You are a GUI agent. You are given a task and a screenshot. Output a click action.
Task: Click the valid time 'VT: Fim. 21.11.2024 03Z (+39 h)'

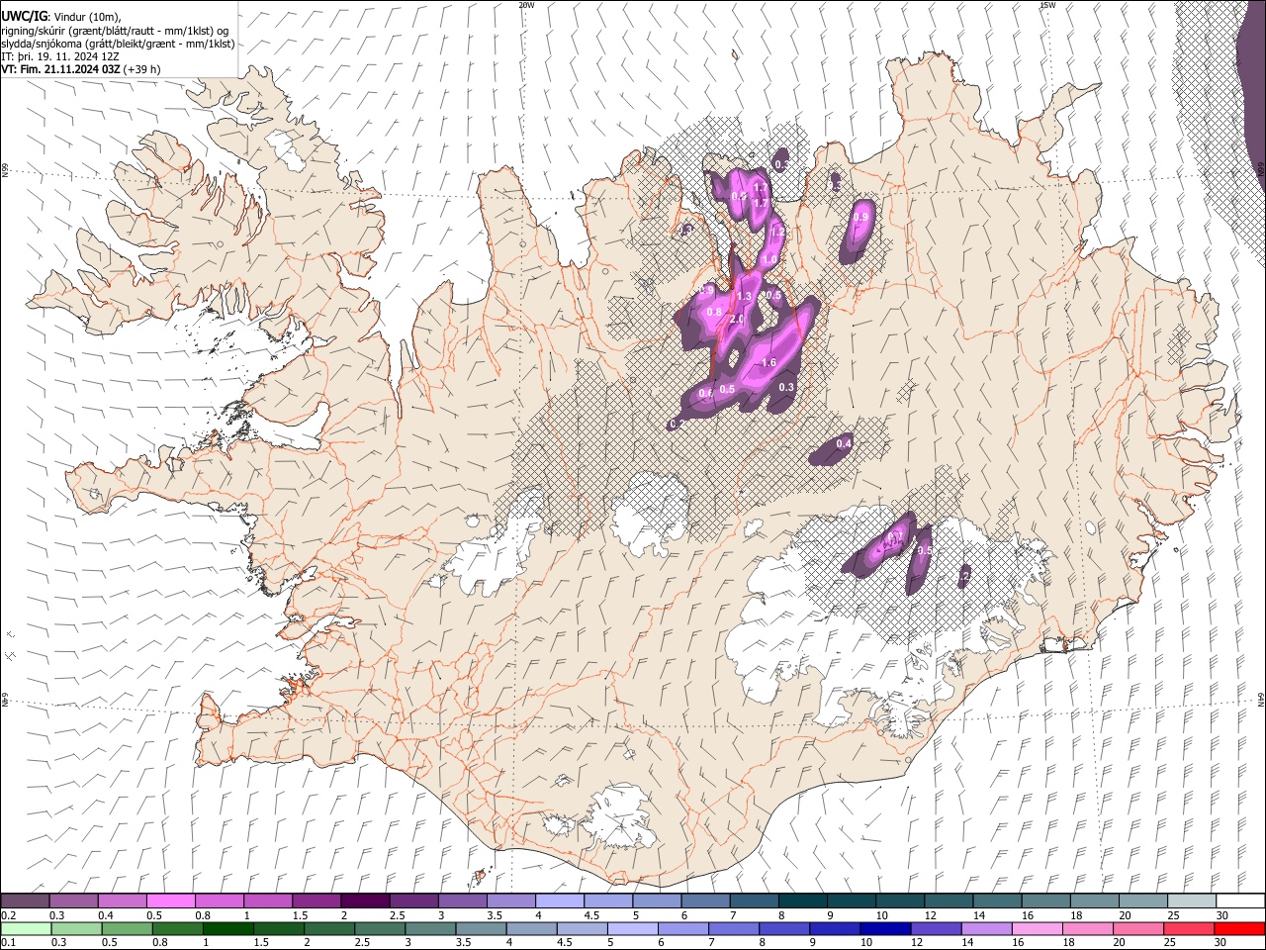point(81,69)
